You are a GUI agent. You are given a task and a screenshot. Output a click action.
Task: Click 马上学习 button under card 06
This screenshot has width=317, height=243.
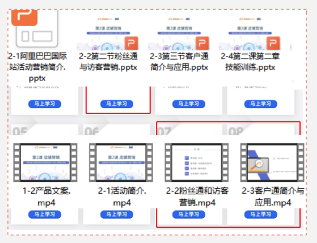click(117, 214)
